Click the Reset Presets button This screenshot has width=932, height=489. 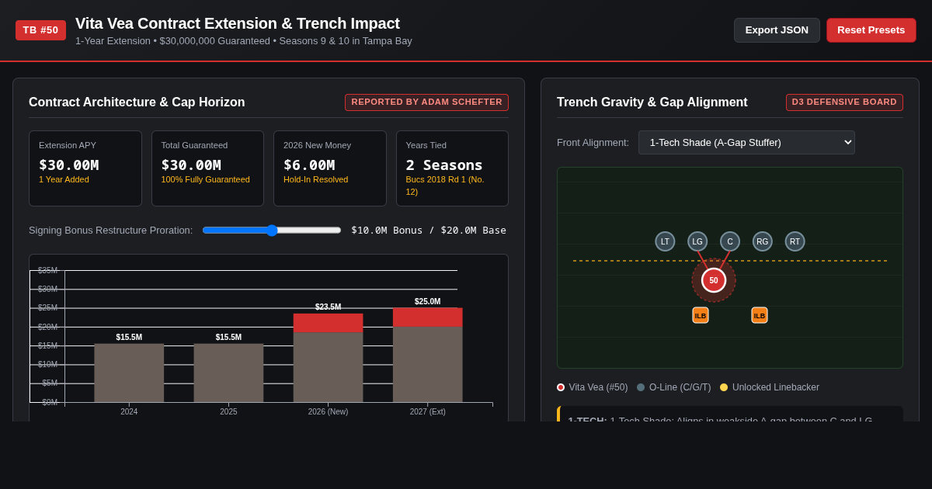871,30
